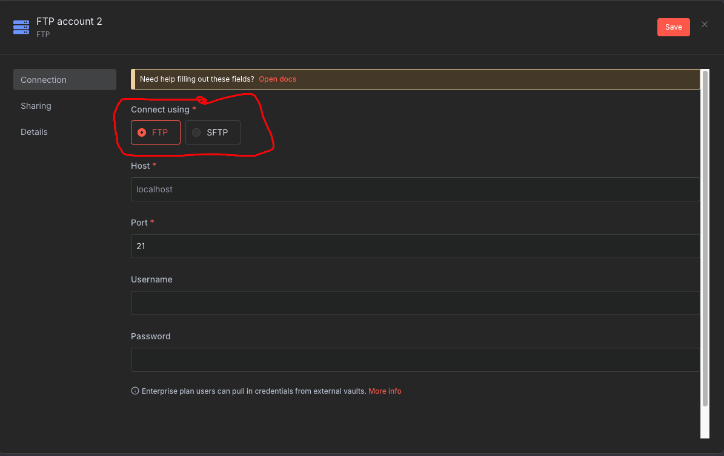Click the vertical scrollbar of the form

[x=705, y=238]
